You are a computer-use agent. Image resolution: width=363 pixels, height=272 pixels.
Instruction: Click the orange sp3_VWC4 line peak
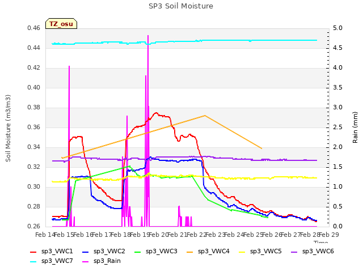(x=205, y=116)
